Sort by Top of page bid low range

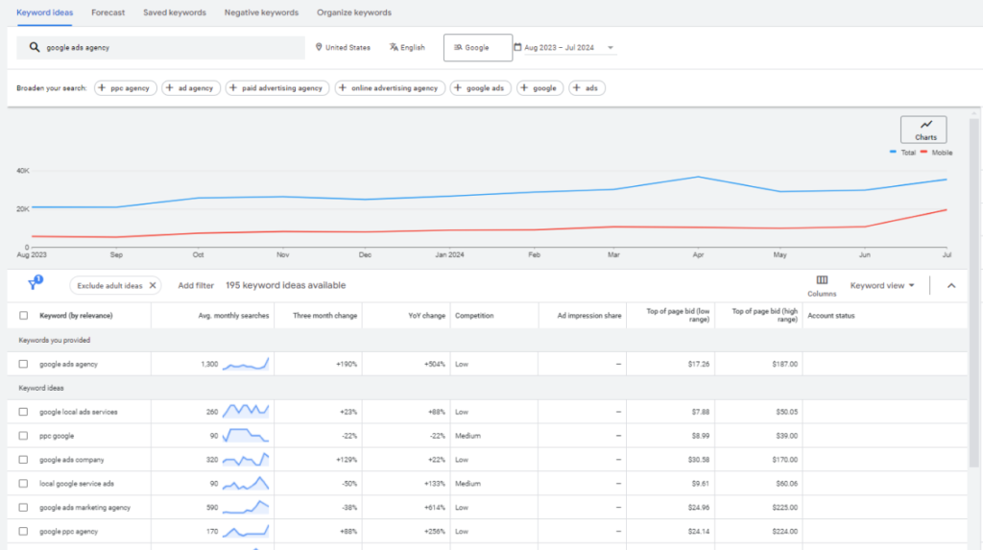coord(678,315)
